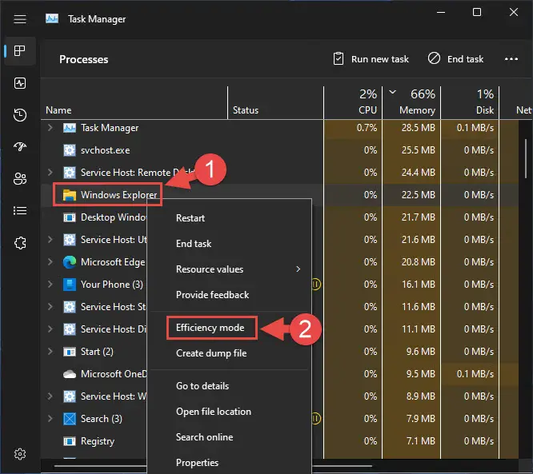The width and height of the screenshot is (533, 474).
Task: Open the Processes page in sidebar
Action: click(20, 51)
